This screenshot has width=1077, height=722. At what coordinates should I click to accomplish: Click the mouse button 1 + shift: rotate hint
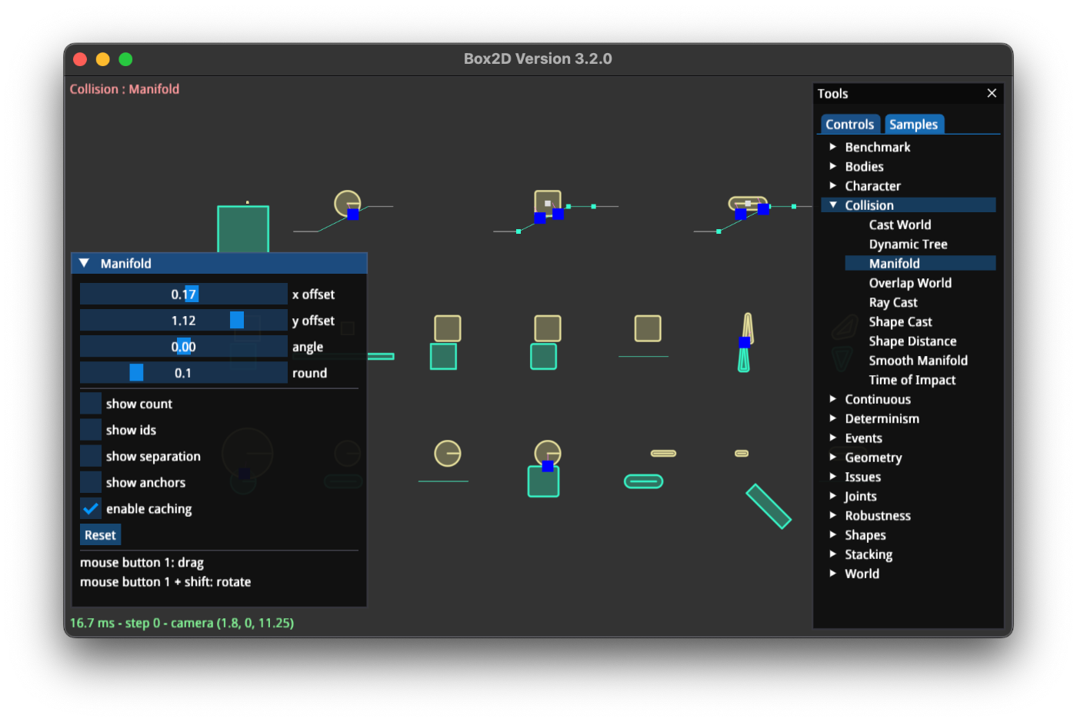[165, 581]
